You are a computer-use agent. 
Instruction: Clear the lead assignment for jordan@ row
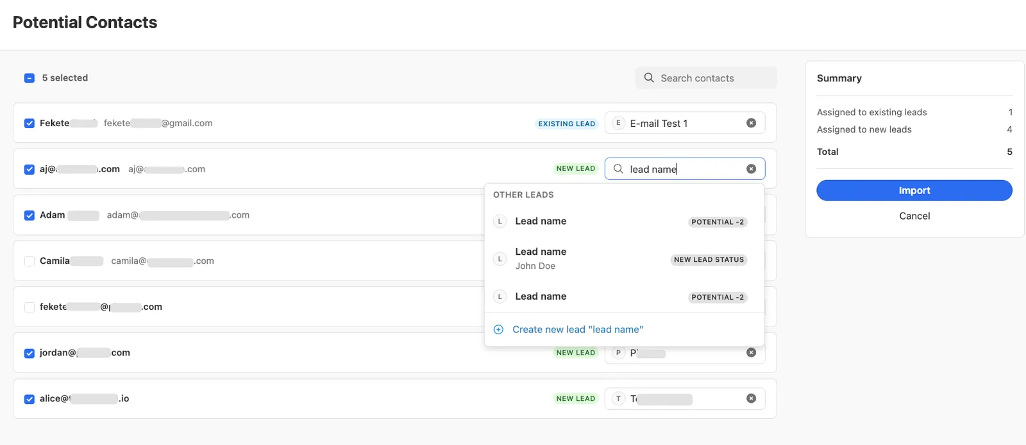point(751,353)
